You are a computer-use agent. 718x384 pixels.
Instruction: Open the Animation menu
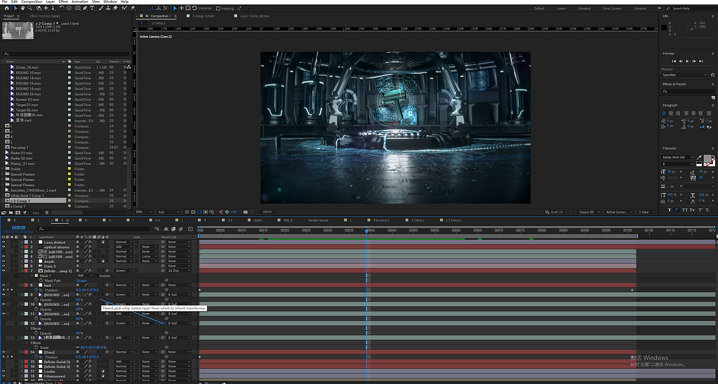[80, 2]
